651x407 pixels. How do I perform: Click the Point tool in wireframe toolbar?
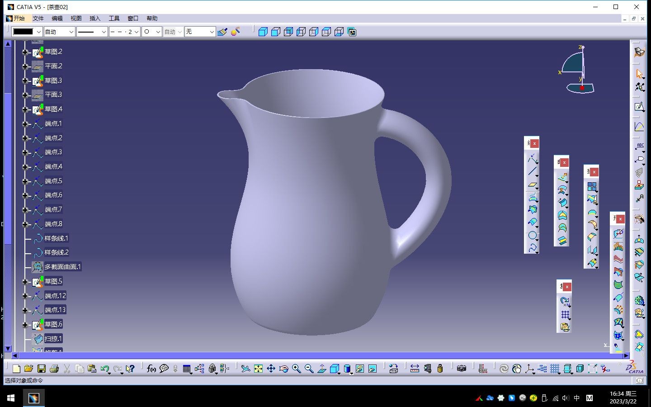532,158
